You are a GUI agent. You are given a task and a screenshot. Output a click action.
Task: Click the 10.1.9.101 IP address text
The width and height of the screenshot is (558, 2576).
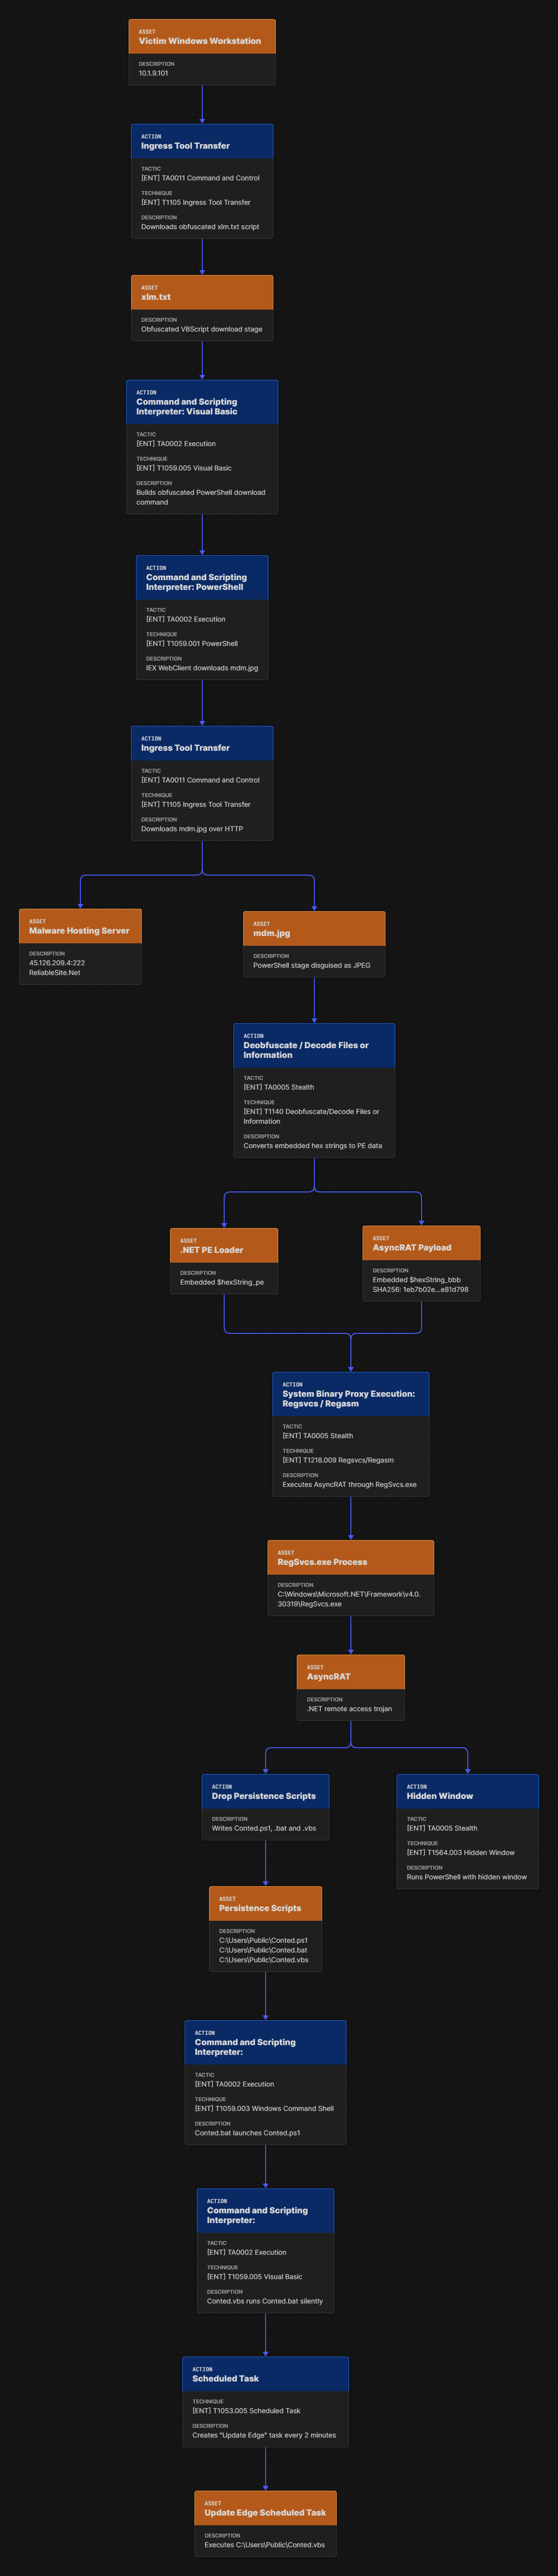[153, 73]
